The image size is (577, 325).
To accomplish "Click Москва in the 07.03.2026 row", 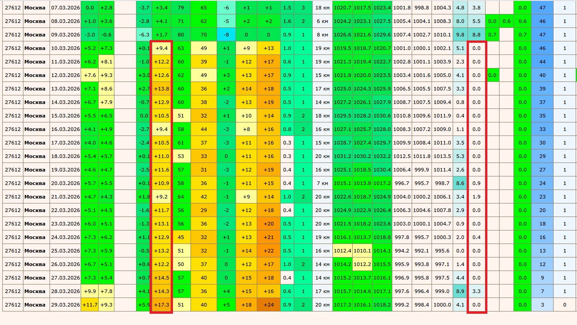I will point(35,8).
